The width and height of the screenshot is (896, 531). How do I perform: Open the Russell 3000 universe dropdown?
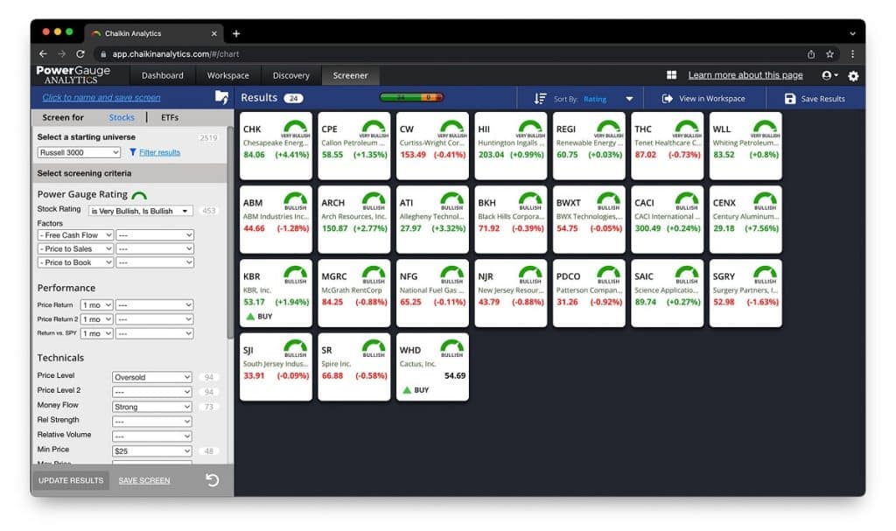tap(79, 152)
